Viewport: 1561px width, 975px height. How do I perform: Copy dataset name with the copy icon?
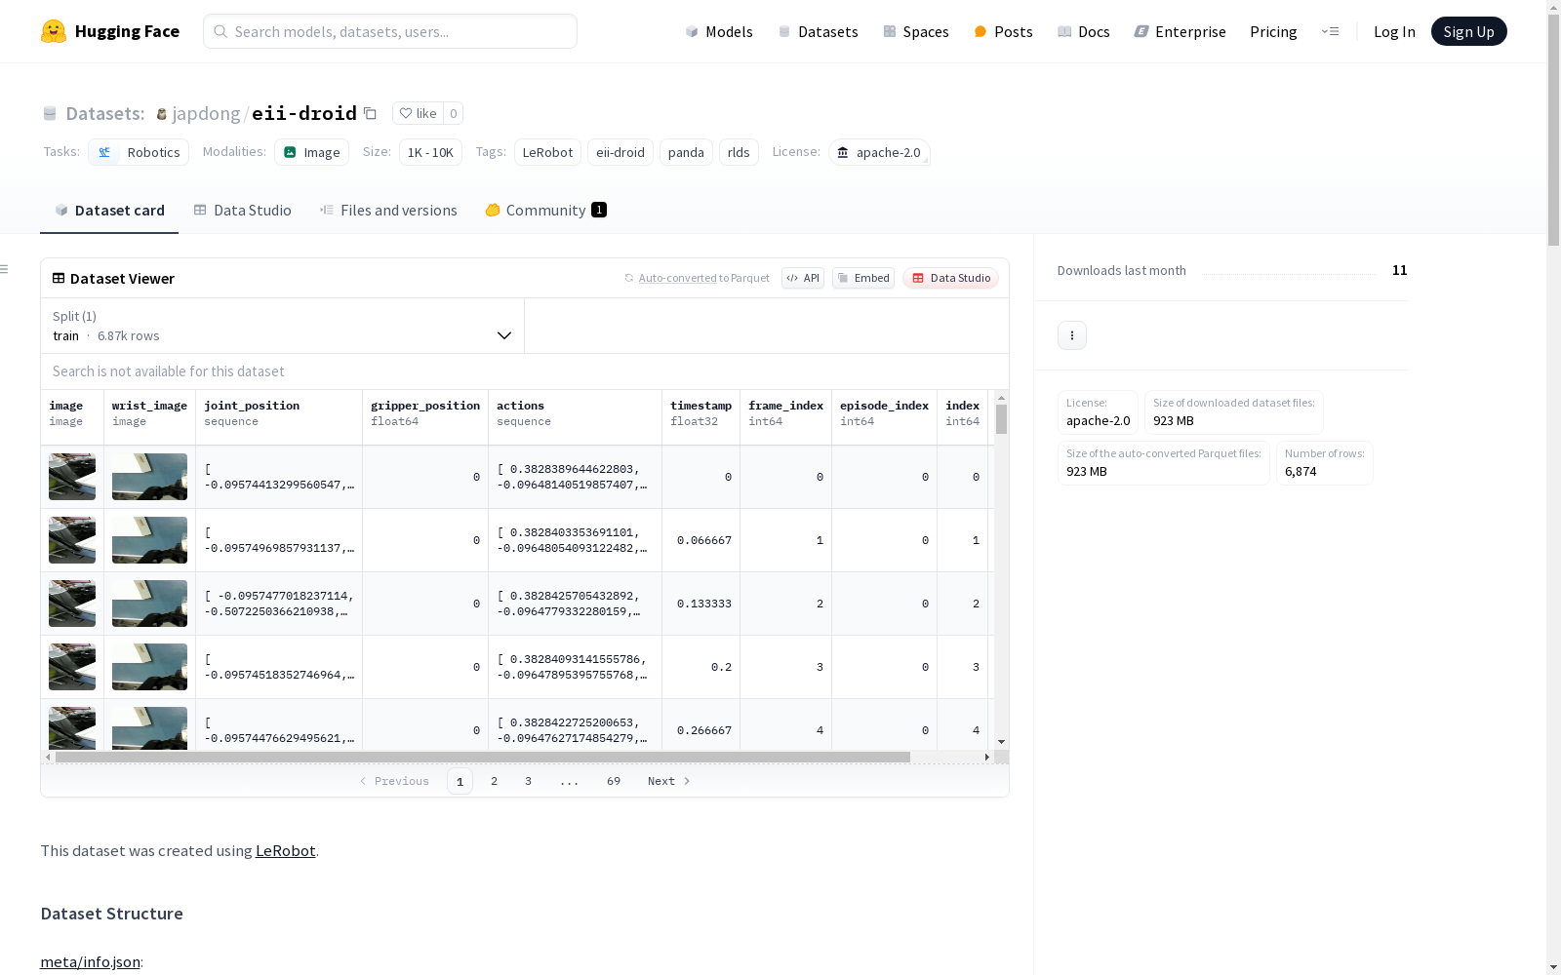pos(370,113)
